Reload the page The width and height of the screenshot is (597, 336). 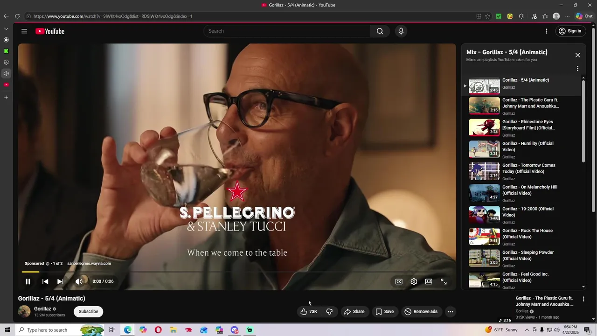click(17, 16)
